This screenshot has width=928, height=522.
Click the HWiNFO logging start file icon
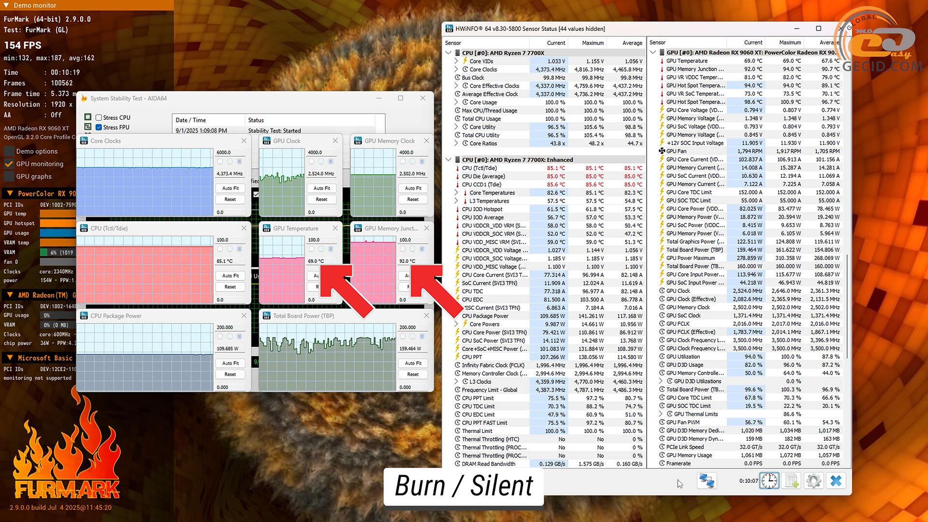[x=792, y=481]
